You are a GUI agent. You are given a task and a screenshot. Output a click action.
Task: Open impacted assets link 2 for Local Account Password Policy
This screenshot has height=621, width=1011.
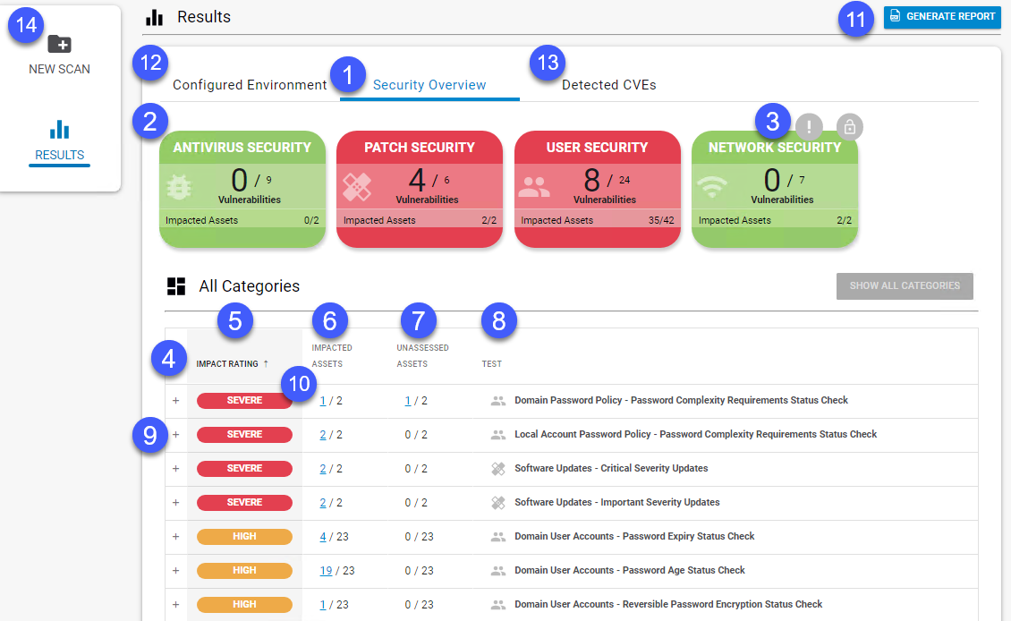click(x=322, y=435)
